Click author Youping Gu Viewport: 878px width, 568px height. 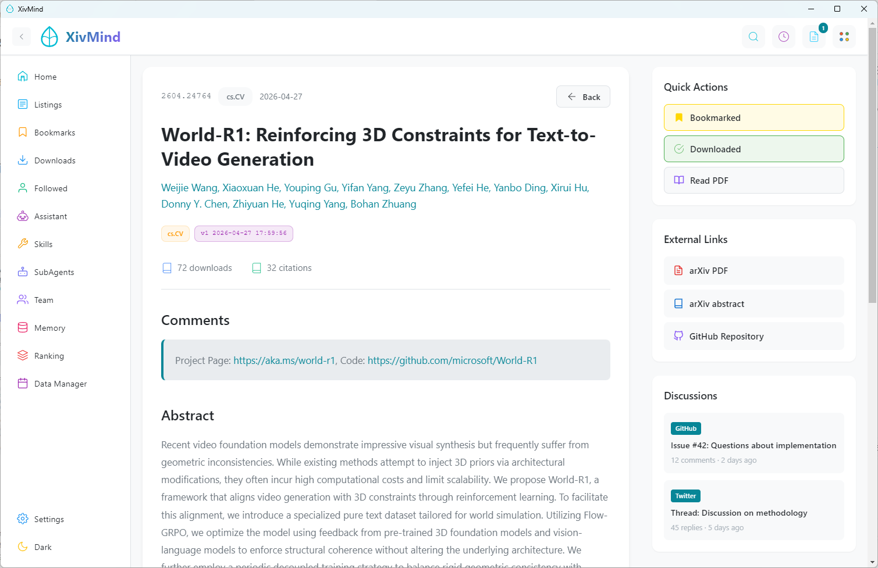pyautogui.click(x=310, y=188)
